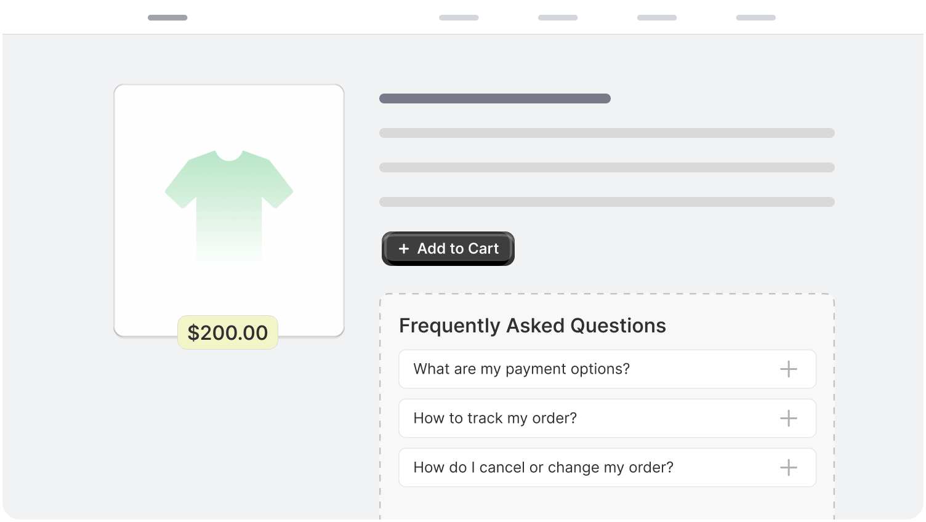Click the plus icon next to payment options question

click(x=788, y=369)
